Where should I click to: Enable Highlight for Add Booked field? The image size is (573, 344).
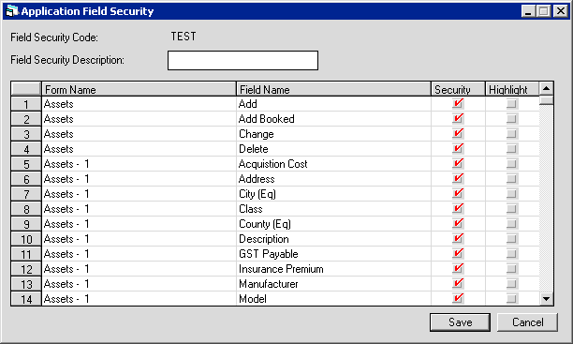coord(512,119)
